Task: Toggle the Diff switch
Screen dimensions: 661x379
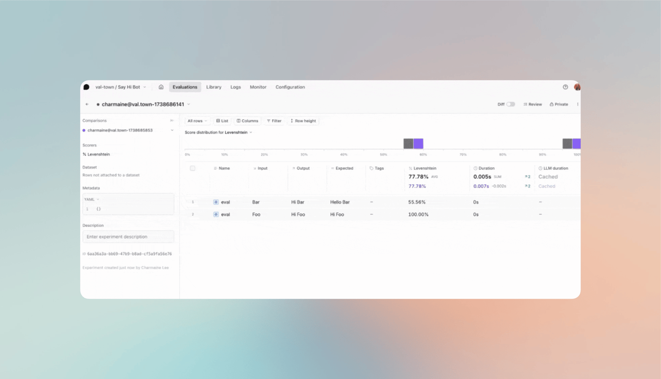Action: pyautogui.click(x=511, y=104)
